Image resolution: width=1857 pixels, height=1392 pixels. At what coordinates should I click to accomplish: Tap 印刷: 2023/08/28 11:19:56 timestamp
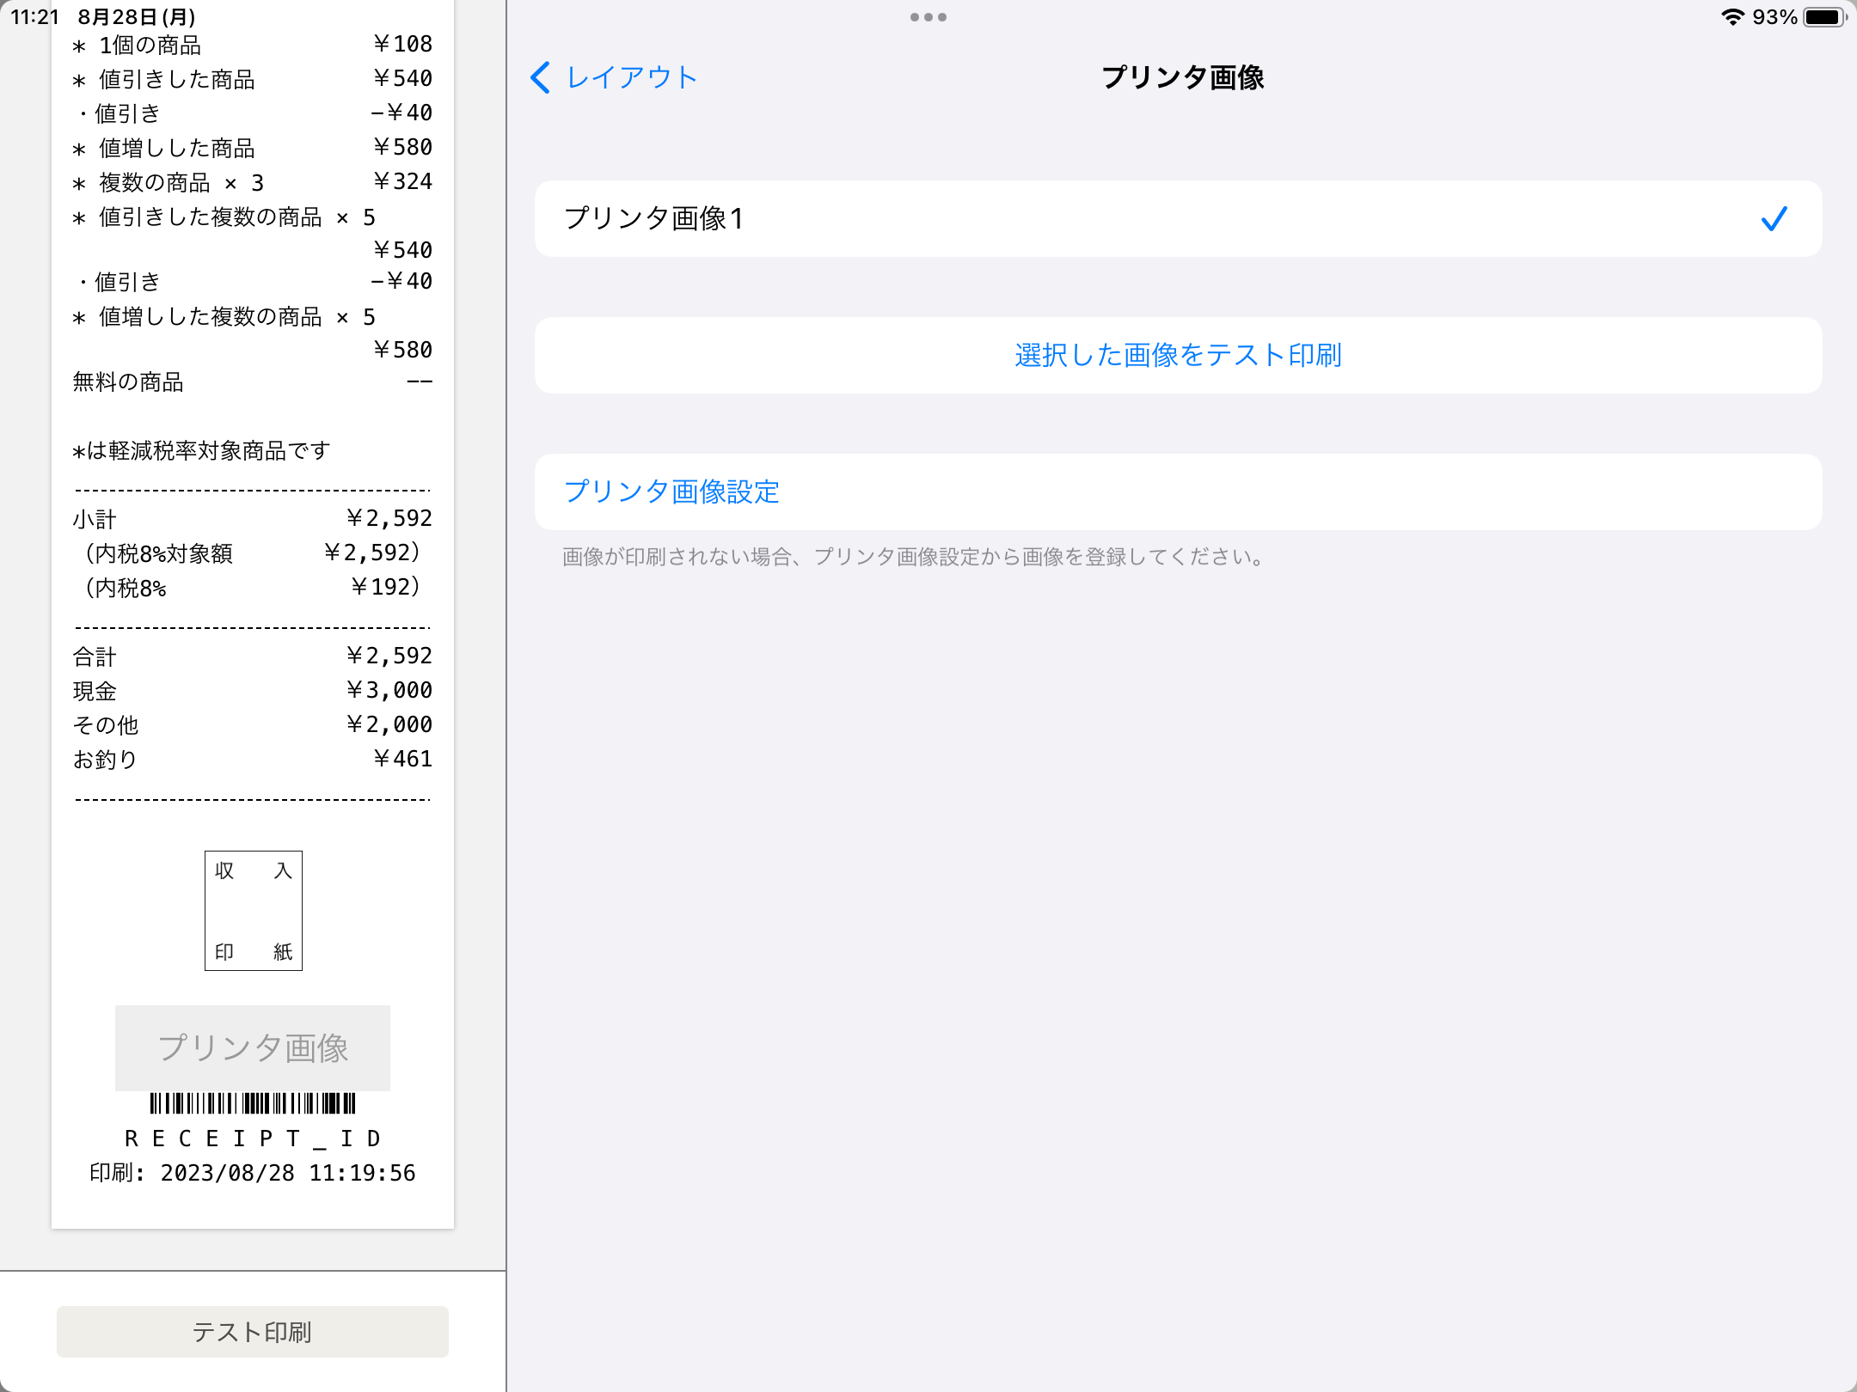coord(253,1174)
